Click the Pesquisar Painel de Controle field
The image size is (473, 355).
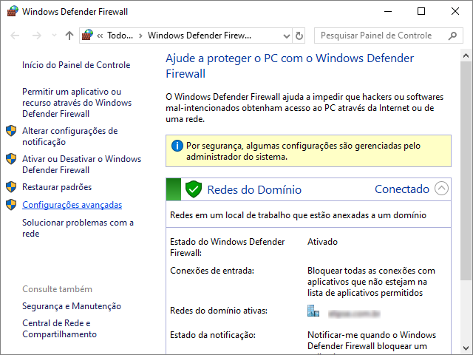pyautogui.click(x=379, y=35)
